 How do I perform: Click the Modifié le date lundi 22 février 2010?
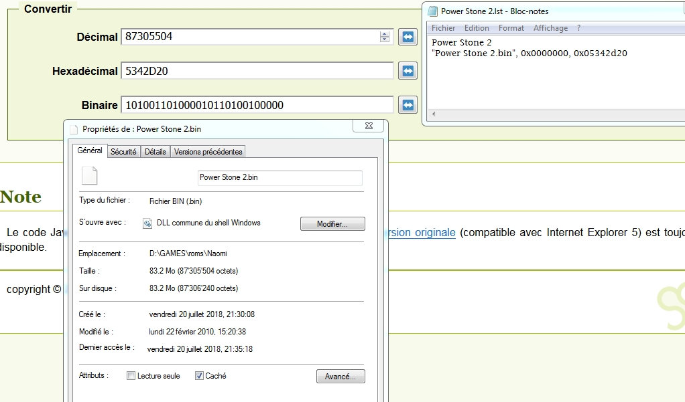[x=197, y=332]
